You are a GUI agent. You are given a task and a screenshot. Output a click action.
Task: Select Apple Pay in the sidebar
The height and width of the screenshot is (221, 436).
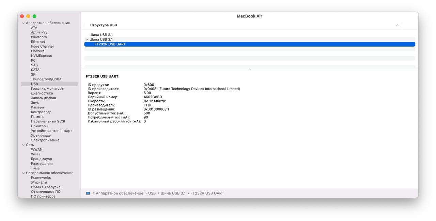pyautogui.click(x=39, y=32)
